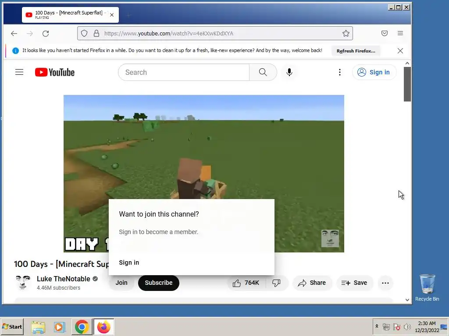Open Luke TheNotable channel avatar

click(x=23, y=283)
